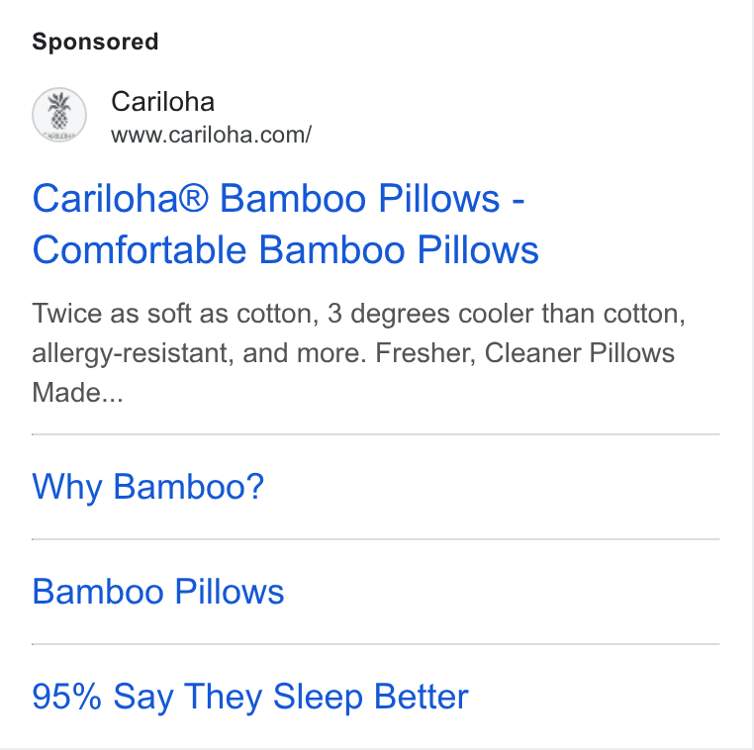
Task: Open the www.cariloha.com/ URL
Action: (x=211, y=135)
